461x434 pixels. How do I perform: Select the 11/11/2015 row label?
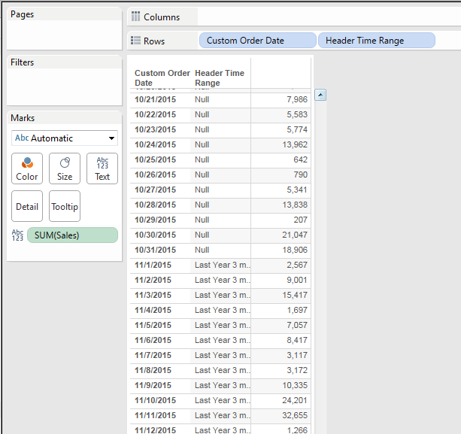coord(155,415)
